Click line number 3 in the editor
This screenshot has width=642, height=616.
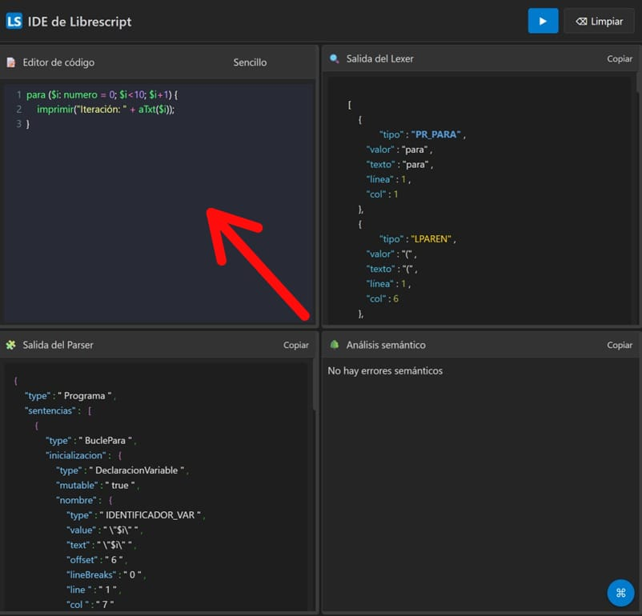[19, 124]
